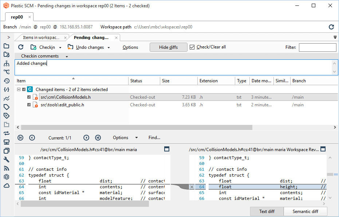Screen dimensions: 339x217
Task: Select the src\tools\edit_public.h row
Action: (x=176, y=105)
